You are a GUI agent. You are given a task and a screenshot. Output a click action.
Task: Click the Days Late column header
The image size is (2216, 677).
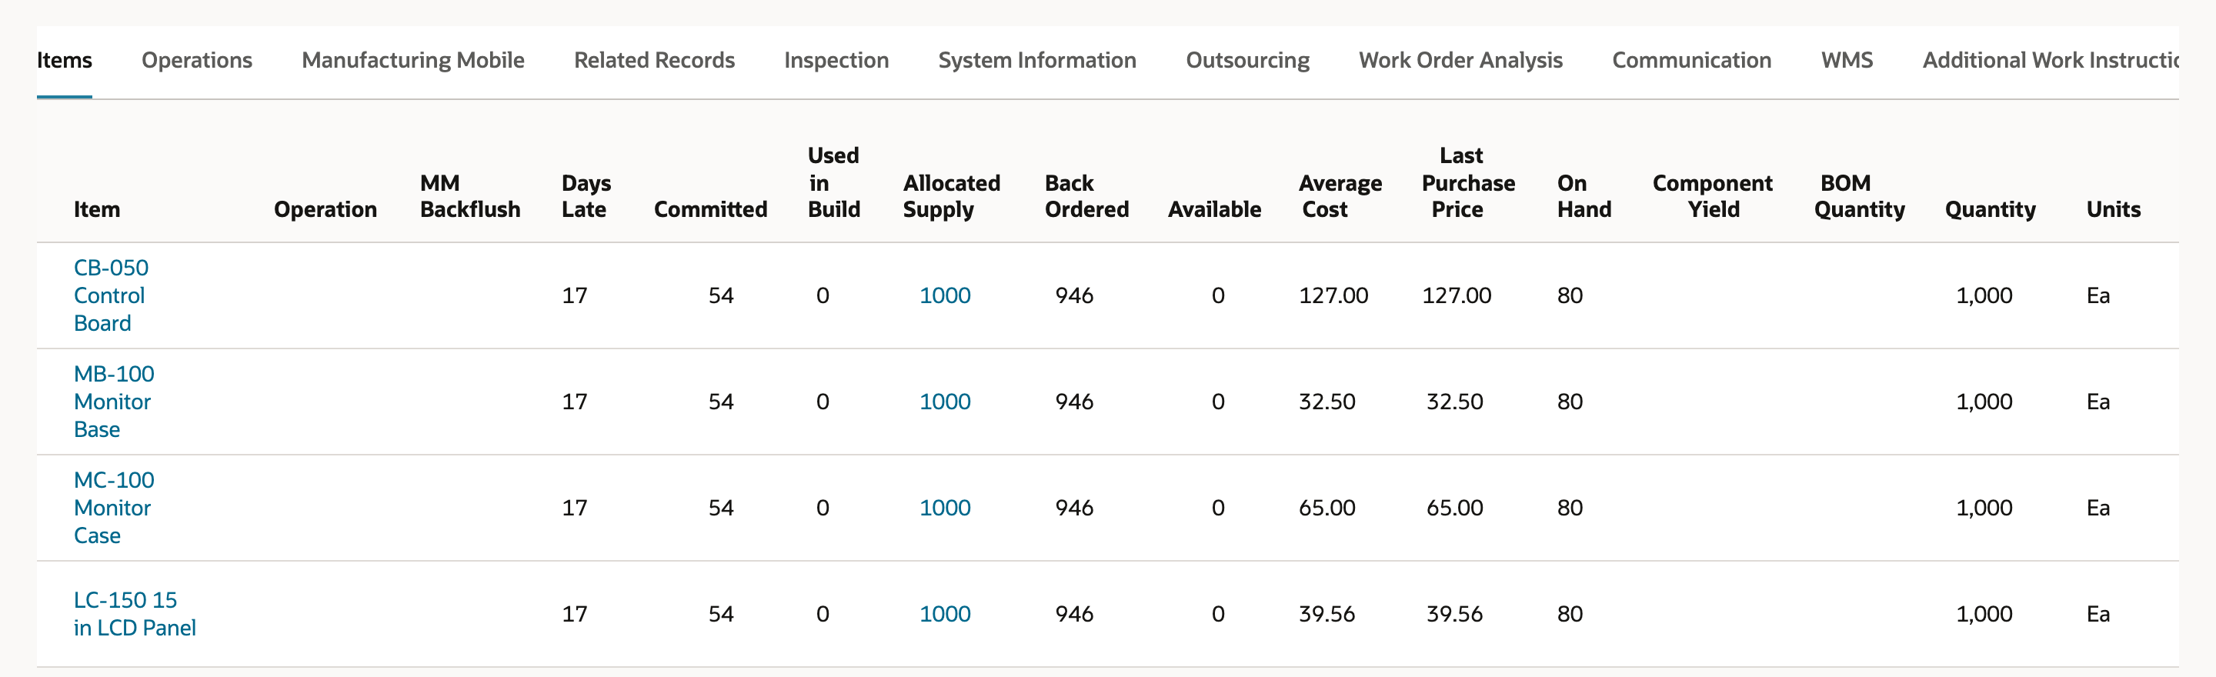586,196
